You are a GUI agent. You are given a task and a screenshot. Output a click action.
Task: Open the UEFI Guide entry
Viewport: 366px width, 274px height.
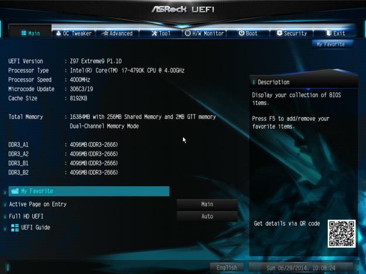[30, 228]
